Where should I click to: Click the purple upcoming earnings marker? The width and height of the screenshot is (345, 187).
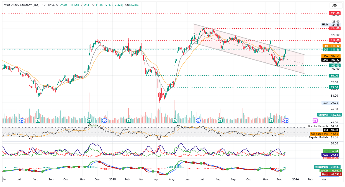pyautogui.click(x=315, y=120)
